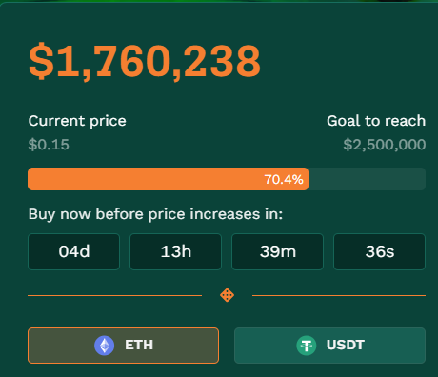Click the 39m countdown box
The width and height of the screenshot is (438, 377).
(277, 251)
